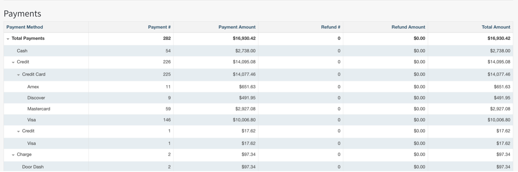
Task: Collapse the Charge group arrow
Action: pyautogui.click(x=13, y=155)
